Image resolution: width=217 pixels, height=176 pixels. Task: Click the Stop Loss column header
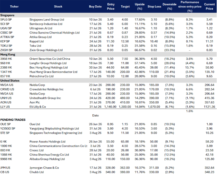coord(154,6)
